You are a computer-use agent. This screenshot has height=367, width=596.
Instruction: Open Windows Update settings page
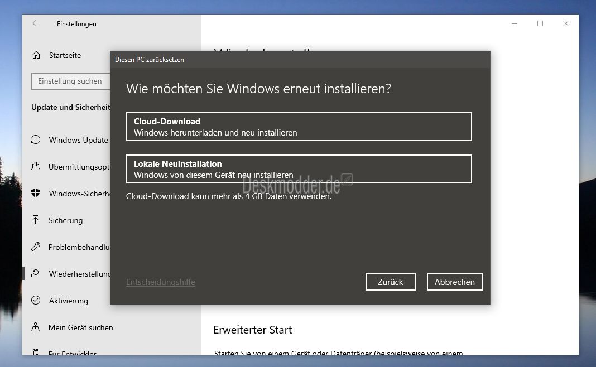point(78,140)
